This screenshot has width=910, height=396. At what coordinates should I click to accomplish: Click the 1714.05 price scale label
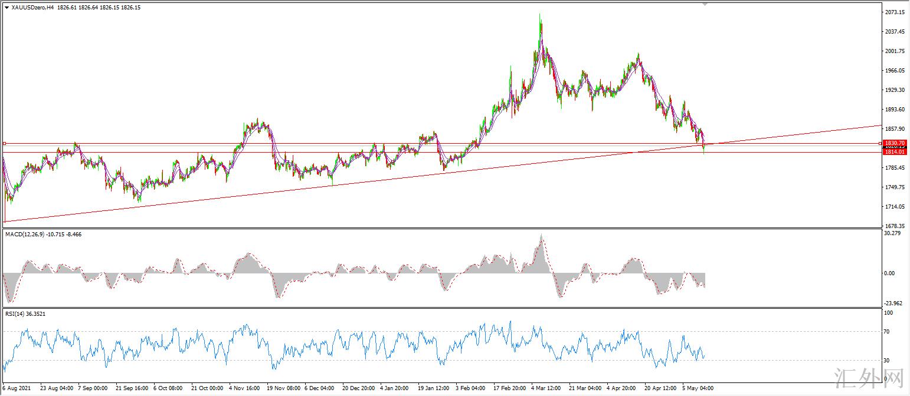coord(895,207)
